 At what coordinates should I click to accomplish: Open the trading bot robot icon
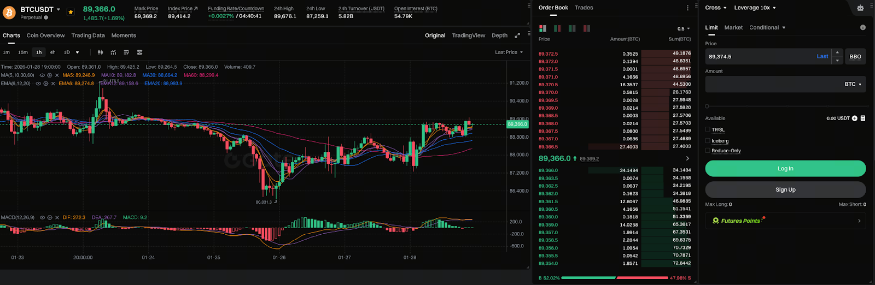click(860, 8)
